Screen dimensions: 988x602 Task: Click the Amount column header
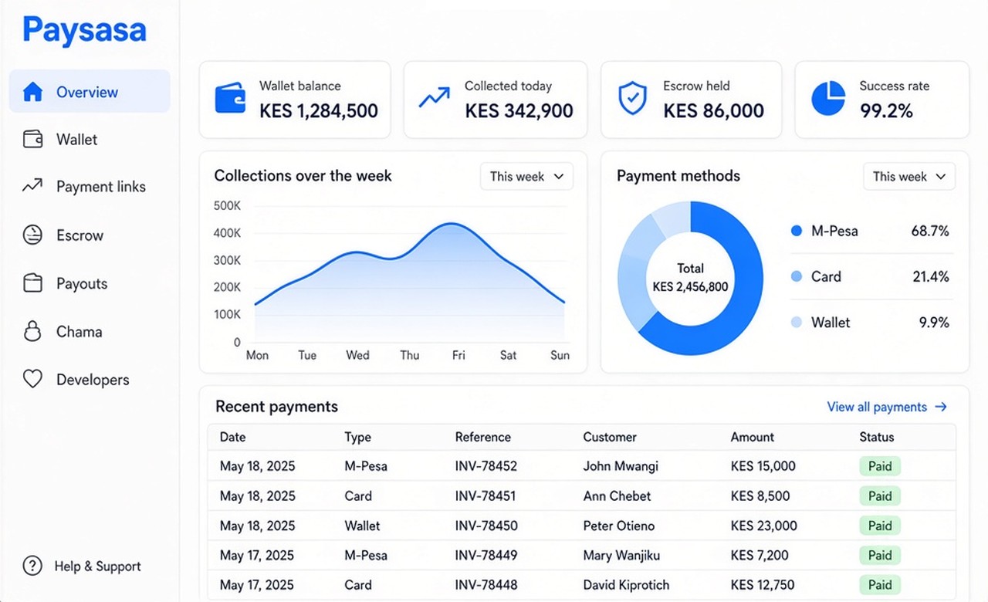[x=753, y=437]
